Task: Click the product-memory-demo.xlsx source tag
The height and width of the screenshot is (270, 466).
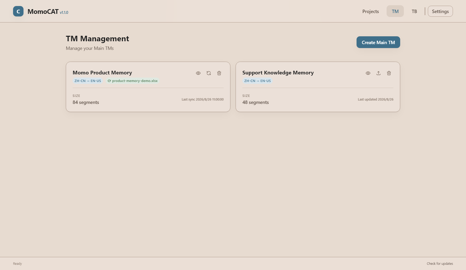Action: [133, 81]
